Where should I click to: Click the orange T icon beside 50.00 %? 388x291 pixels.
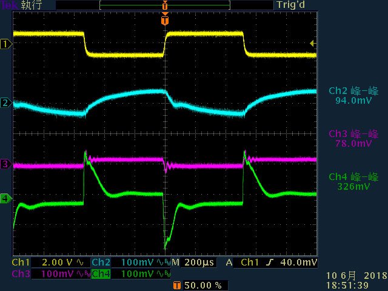pos(176,286)
